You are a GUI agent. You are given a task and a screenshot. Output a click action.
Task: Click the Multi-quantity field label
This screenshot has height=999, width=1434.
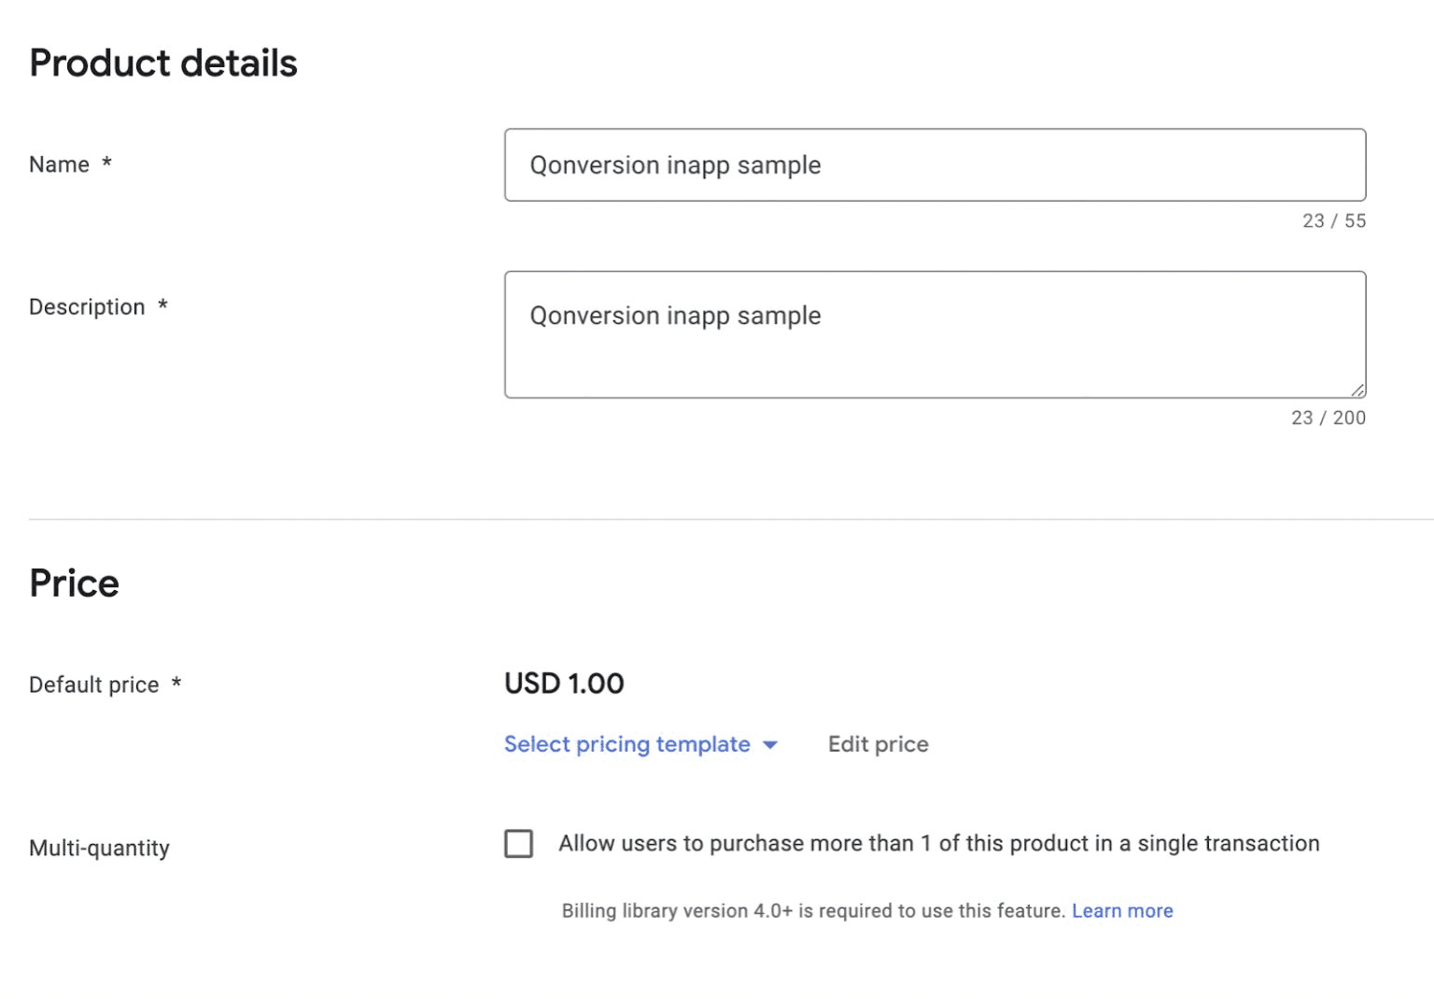[x=99, y=848]
